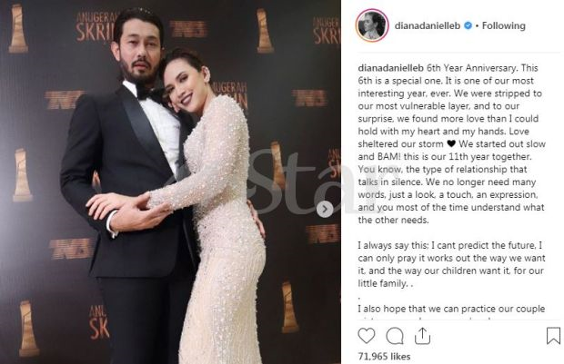Click the 'I always say this' paragraph
Viewport: 564px width, 364px height.
(x=451, y=264)
